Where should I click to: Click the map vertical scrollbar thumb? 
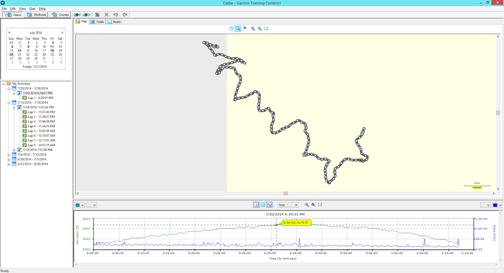tap(498, 113)
